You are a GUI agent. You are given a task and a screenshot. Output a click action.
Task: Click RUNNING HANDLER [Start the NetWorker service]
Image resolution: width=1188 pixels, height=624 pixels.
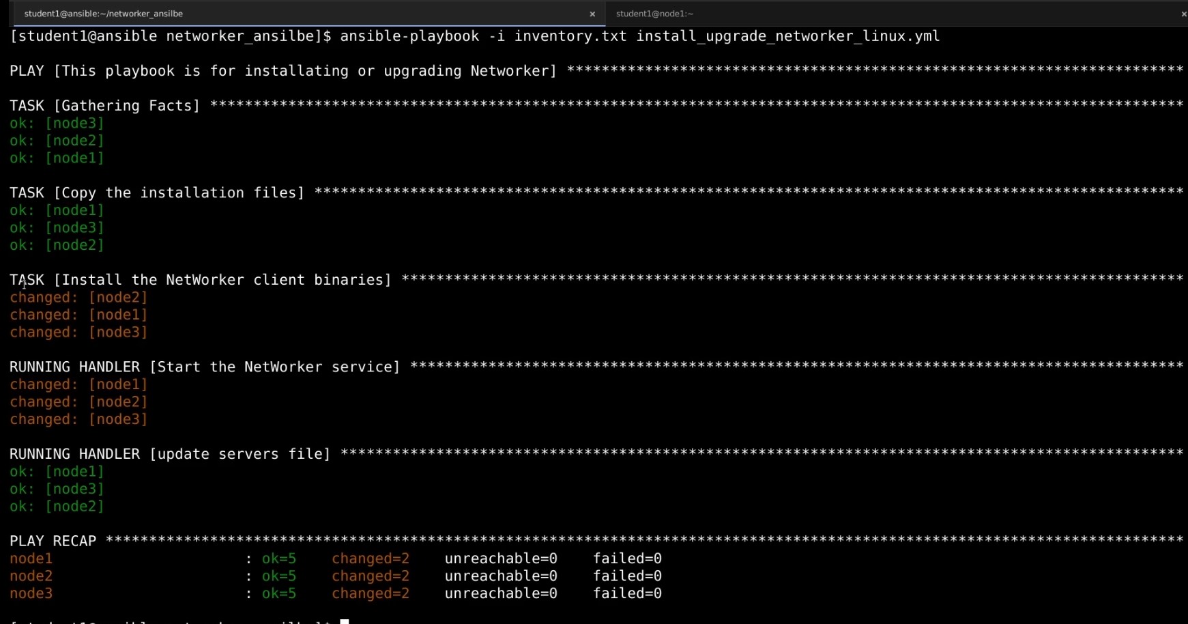[x=205, y=367]
